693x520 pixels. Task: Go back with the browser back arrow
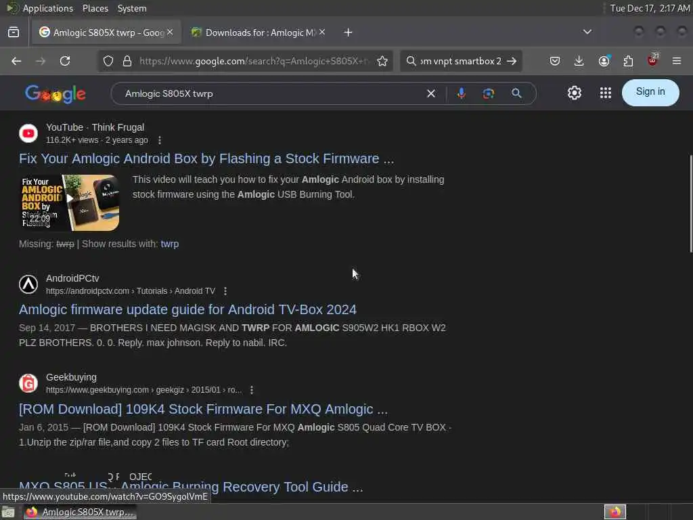pyautogui.click(x=16, y=61)
